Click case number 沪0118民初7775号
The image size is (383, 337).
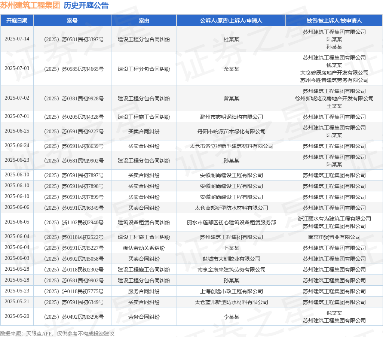74,292
